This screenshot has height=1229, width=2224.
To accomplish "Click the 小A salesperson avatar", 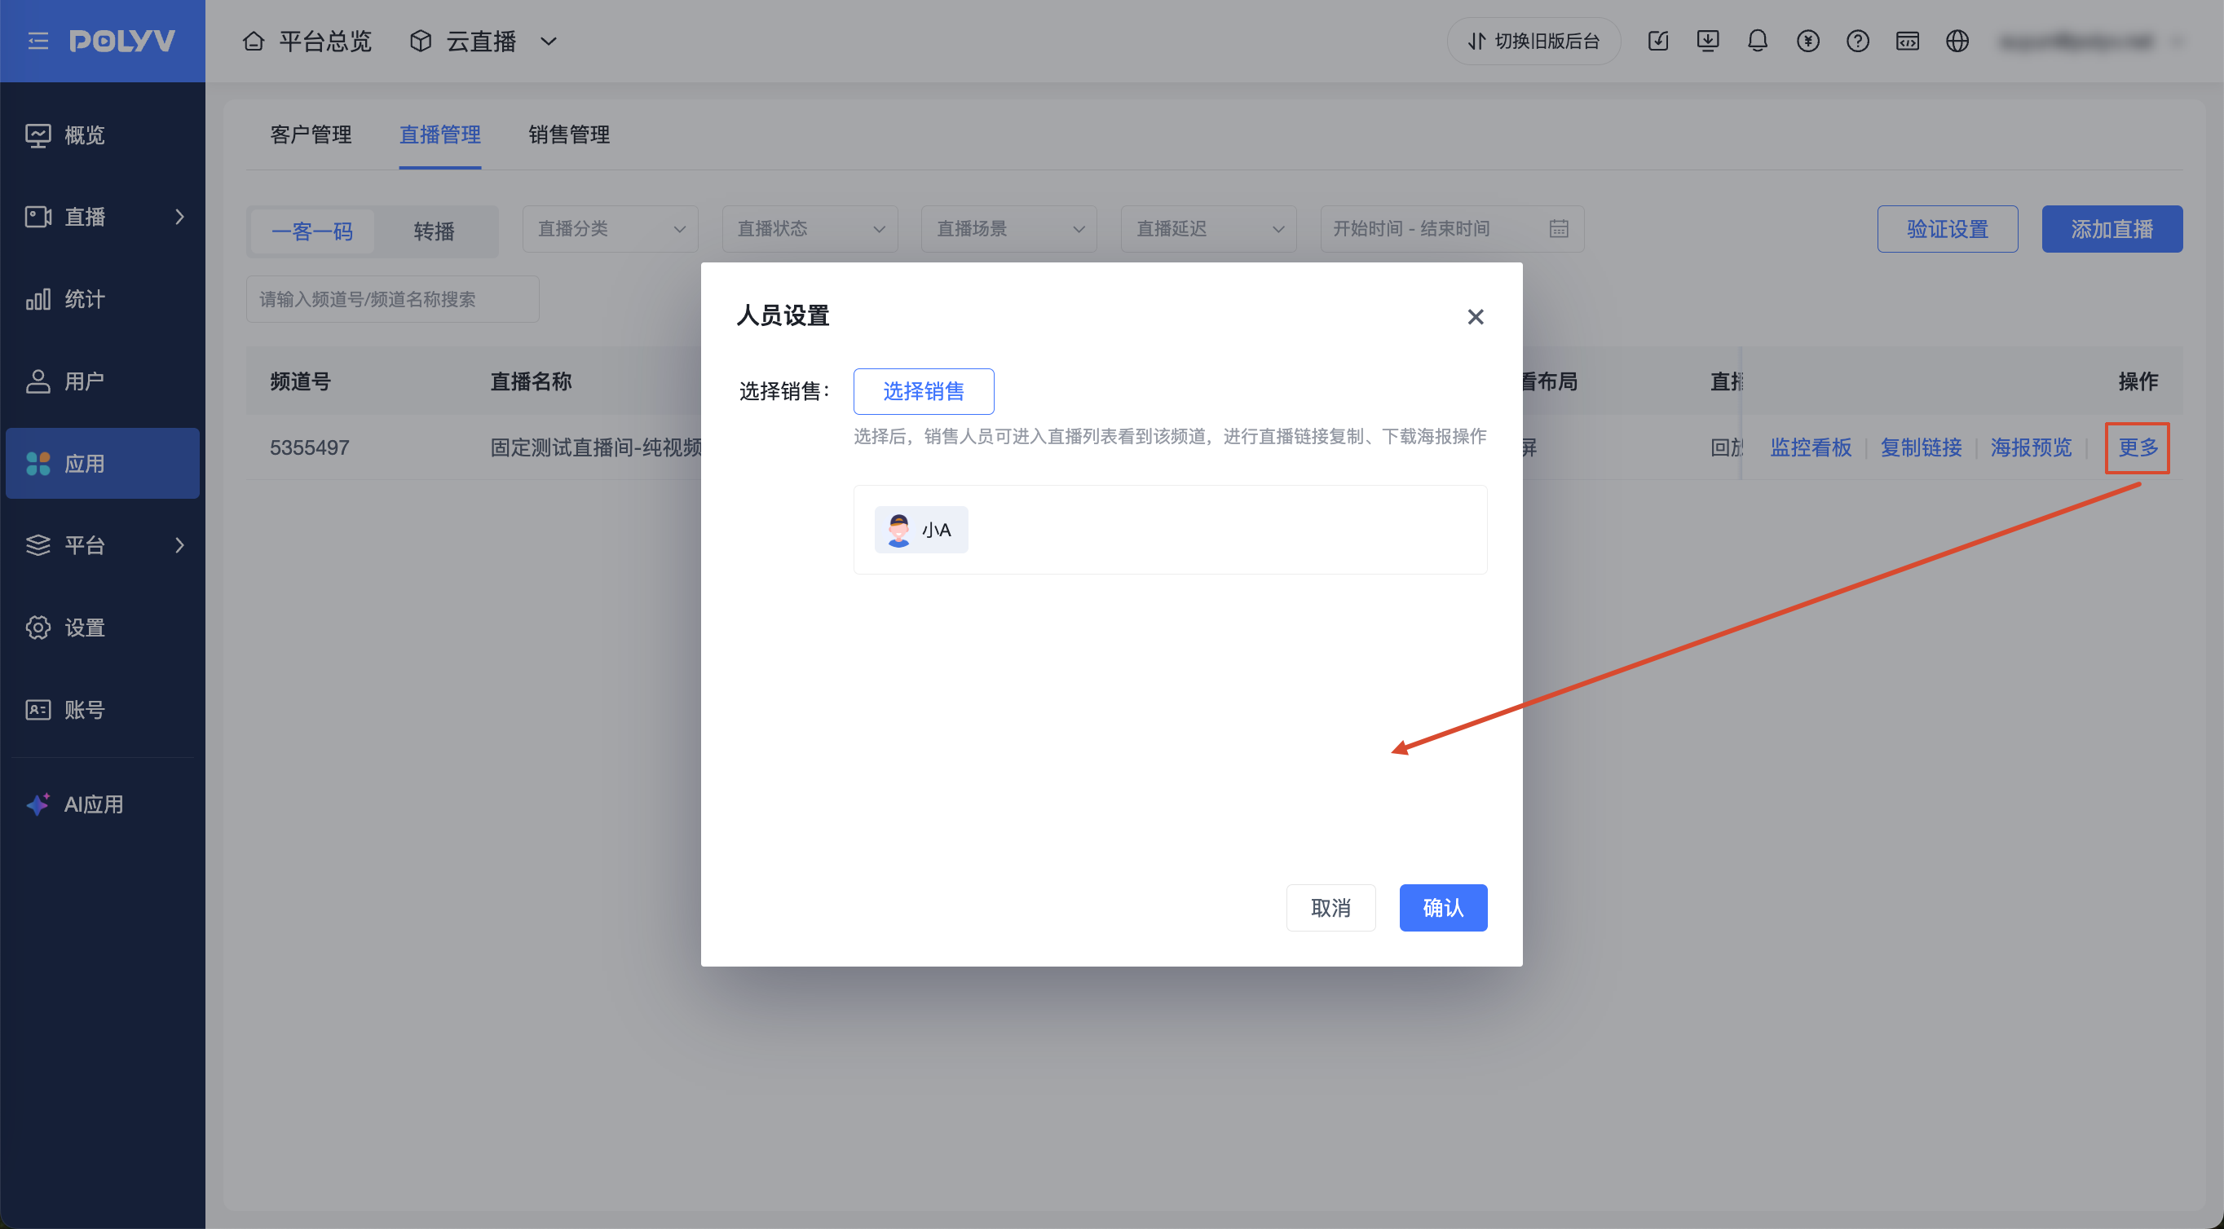I will pos(898,530).
